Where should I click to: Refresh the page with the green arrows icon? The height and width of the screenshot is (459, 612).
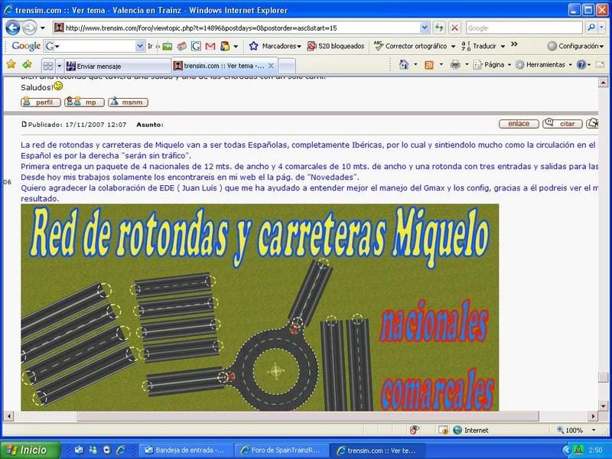439,28
